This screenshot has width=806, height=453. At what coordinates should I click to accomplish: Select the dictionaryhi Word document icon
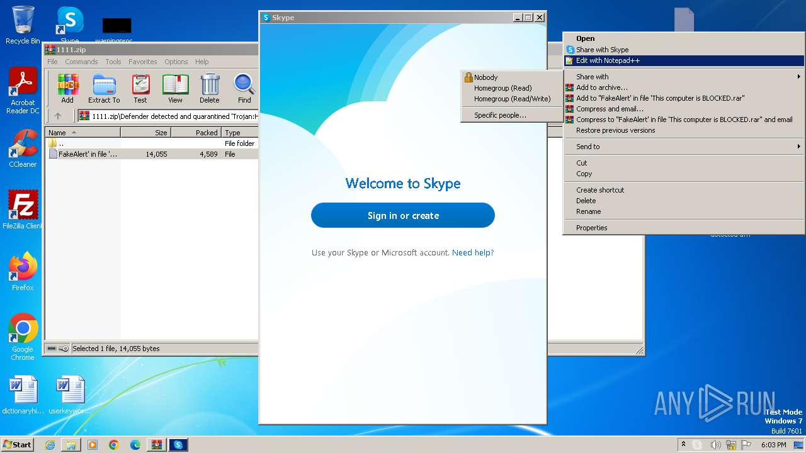[x=23, y=395]
